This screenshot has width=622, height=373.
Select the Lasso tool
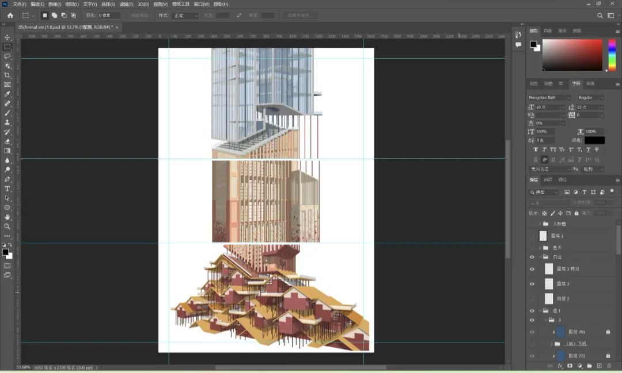(x=7, y=56)
